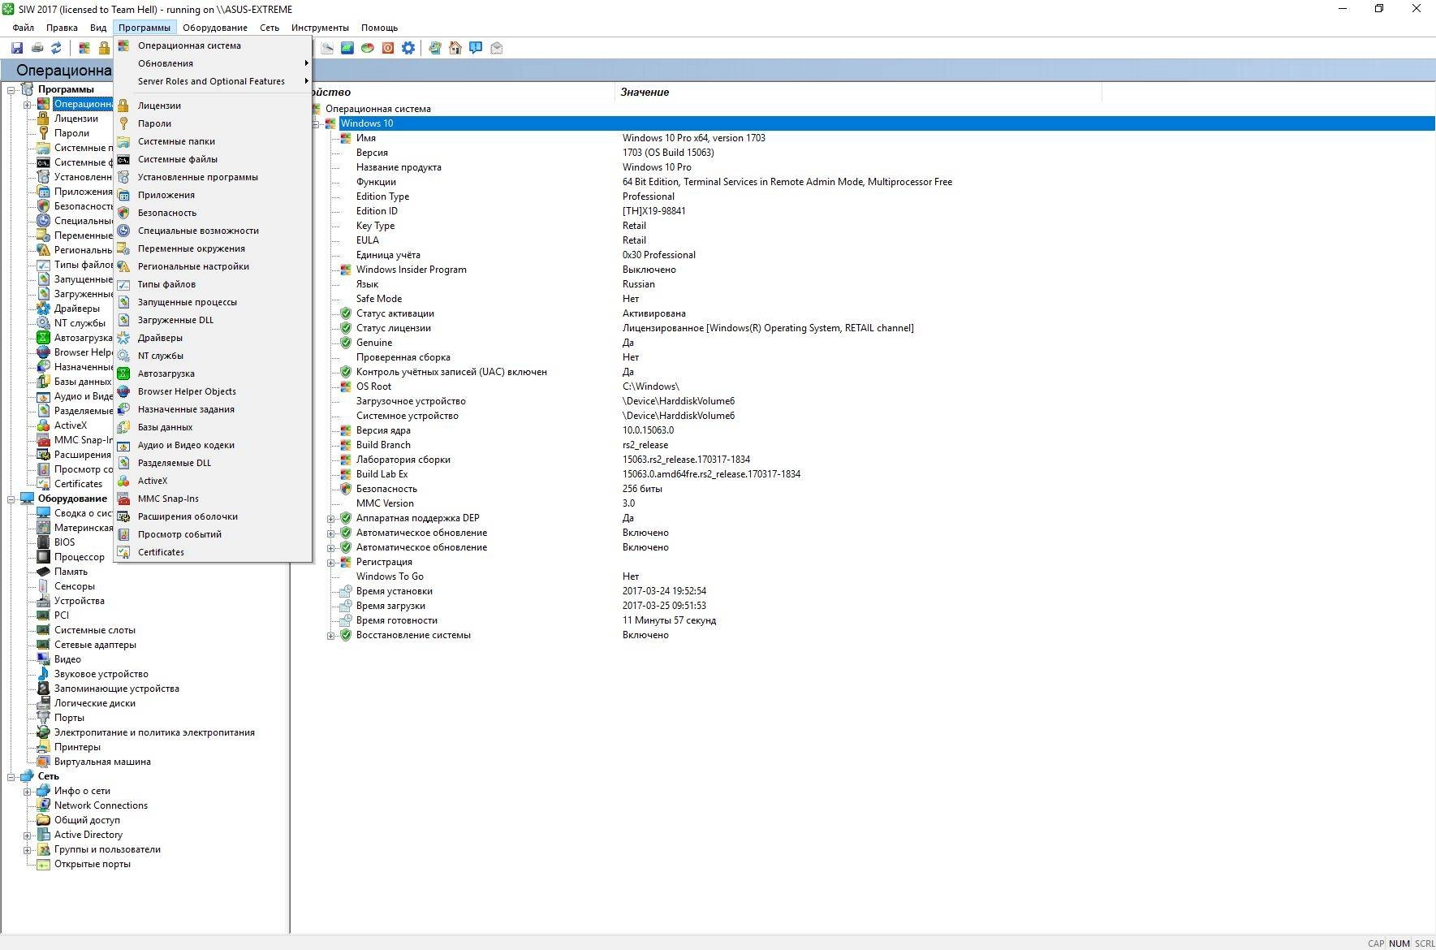Click the yellow padlock toolbar icon
Viewport: 1436px width, 950px height.
(104, 48)
